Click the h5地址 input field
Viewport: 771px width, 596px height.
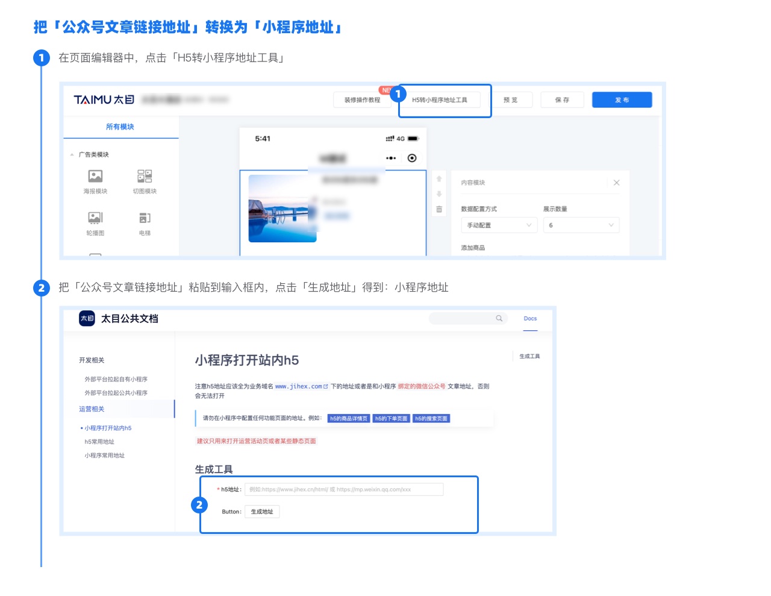(x=344, y=489)
